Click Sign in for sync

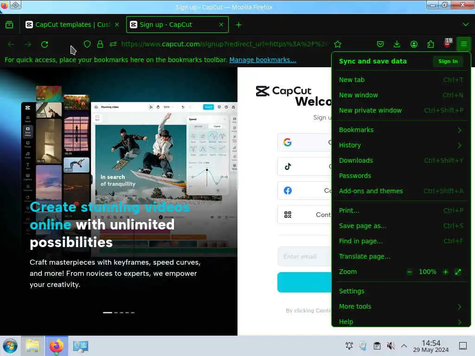coord(448,61)
